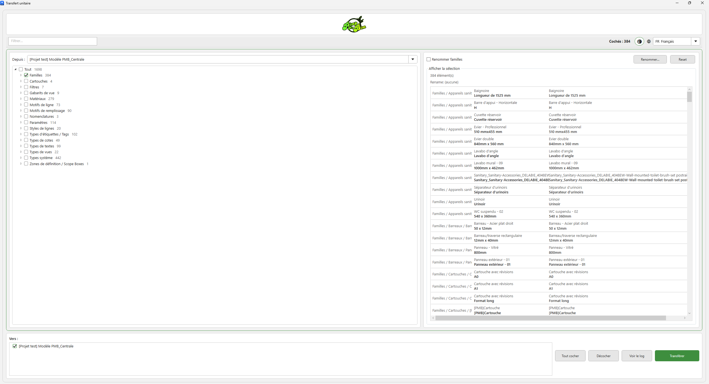The image size is (709, 384).
Task: Click the 384 élément(s) label
Action: pos(442,75)
